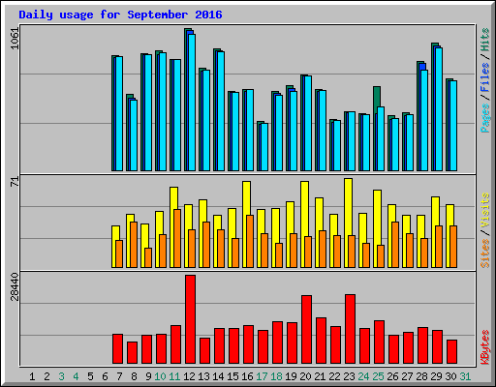496x387 pixels.
Task: Click day 27 axis label
Action: click(x=407, y=376)
